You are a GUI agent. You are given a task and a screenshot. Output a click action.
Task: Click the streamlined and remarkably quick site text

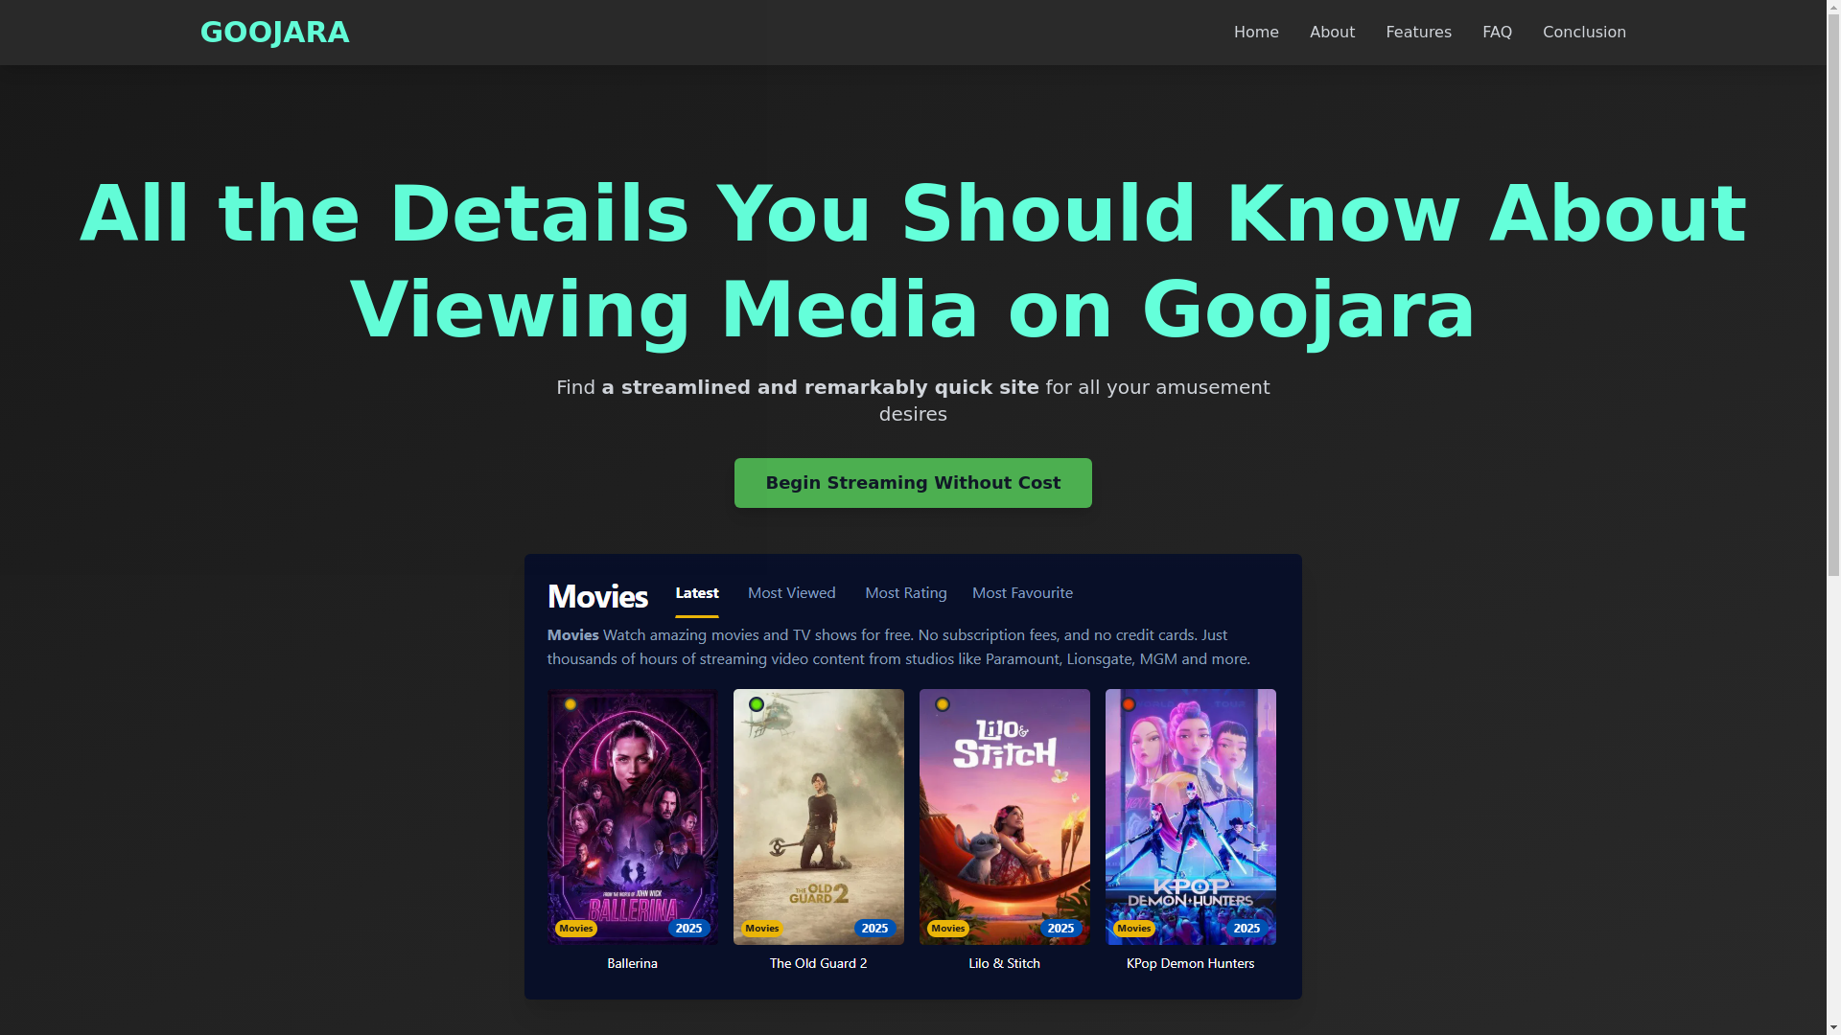(x=820, y=387)
